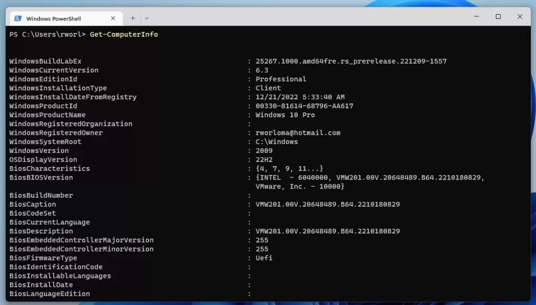The width and height of the screenshot is (536, 305).
Task: Click the value {4, 7, 9, 11...}
Action: point(289,169)
